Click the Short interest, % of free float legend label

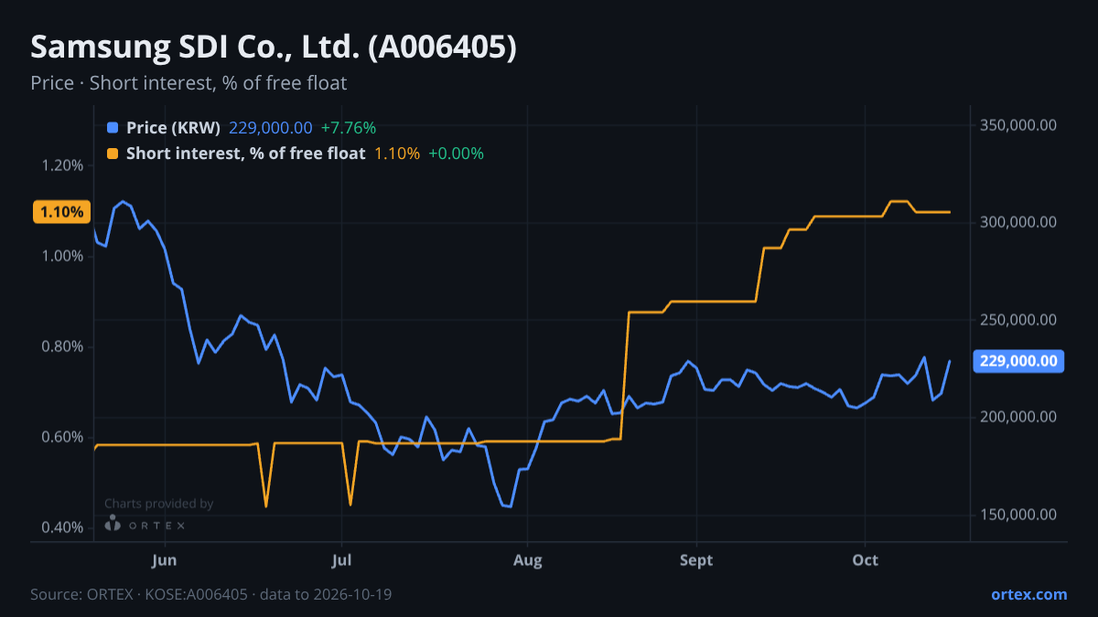(x=245, y=154)
